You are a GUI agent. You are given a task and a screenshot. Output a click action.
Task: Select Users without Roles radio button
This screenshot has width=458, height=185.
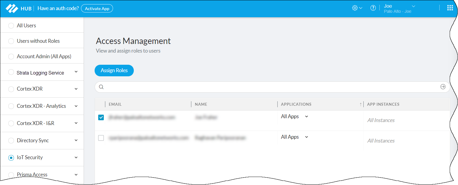(x=11, y=41)
